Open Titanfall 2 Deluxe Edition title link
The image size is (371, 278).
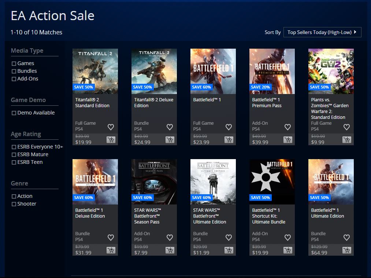click(153, 103)
